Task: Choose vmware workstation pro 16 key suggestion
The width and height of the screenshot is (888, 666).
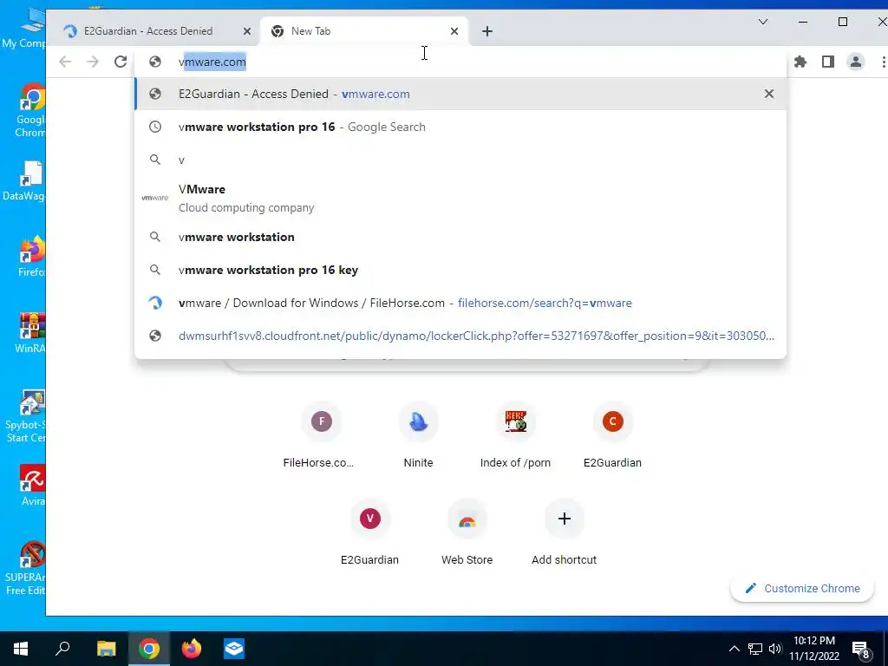Action: tap(460, 270)
